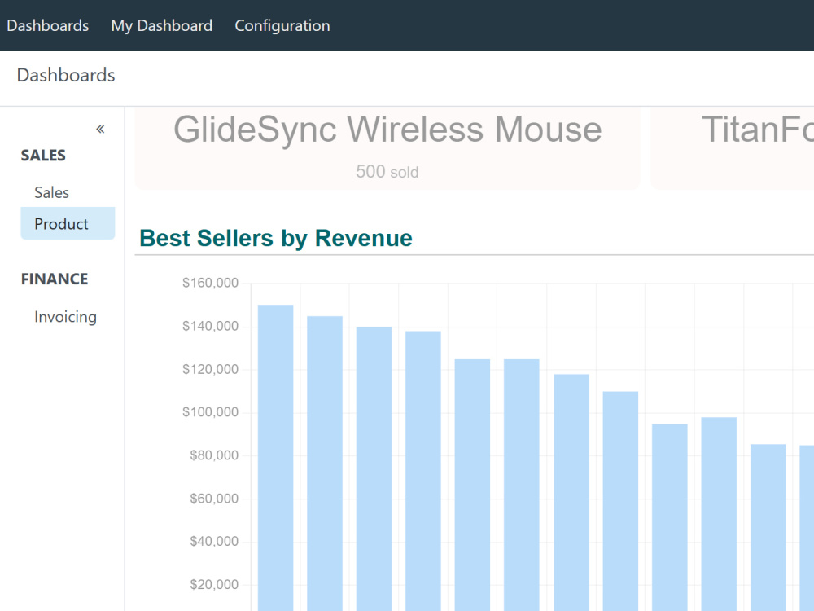Click the eighth bar at $110,000
This screenshot has width=814, height=611.
(620, 501)
